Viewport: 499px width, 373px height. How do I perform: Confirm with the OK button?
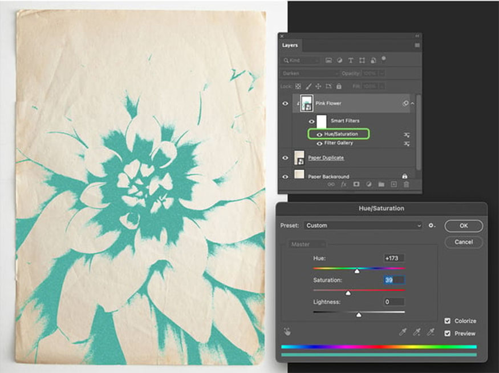[463, 226]
